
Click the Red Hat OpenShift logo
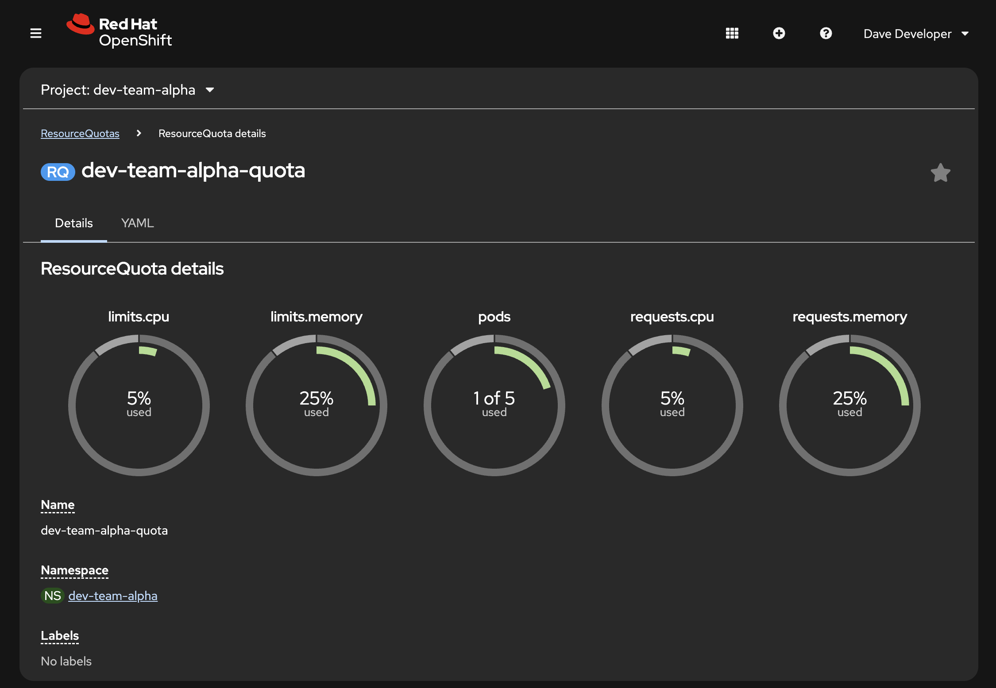(x=119, y=31)
